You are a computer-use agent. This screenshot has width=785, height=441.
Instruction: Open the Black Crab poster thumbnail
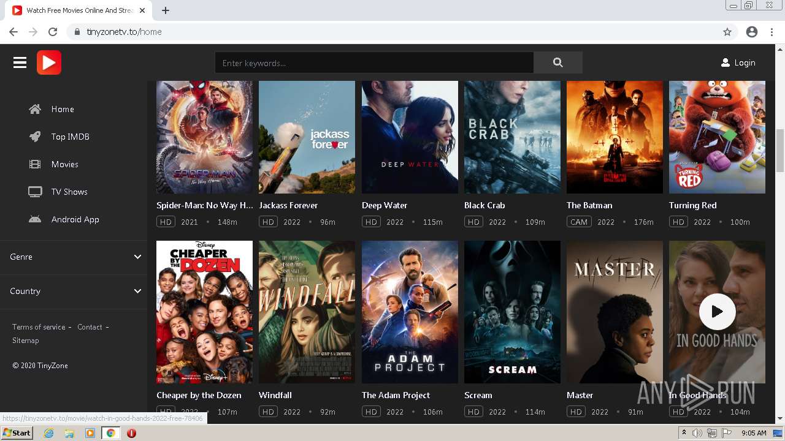click(512, 137)
